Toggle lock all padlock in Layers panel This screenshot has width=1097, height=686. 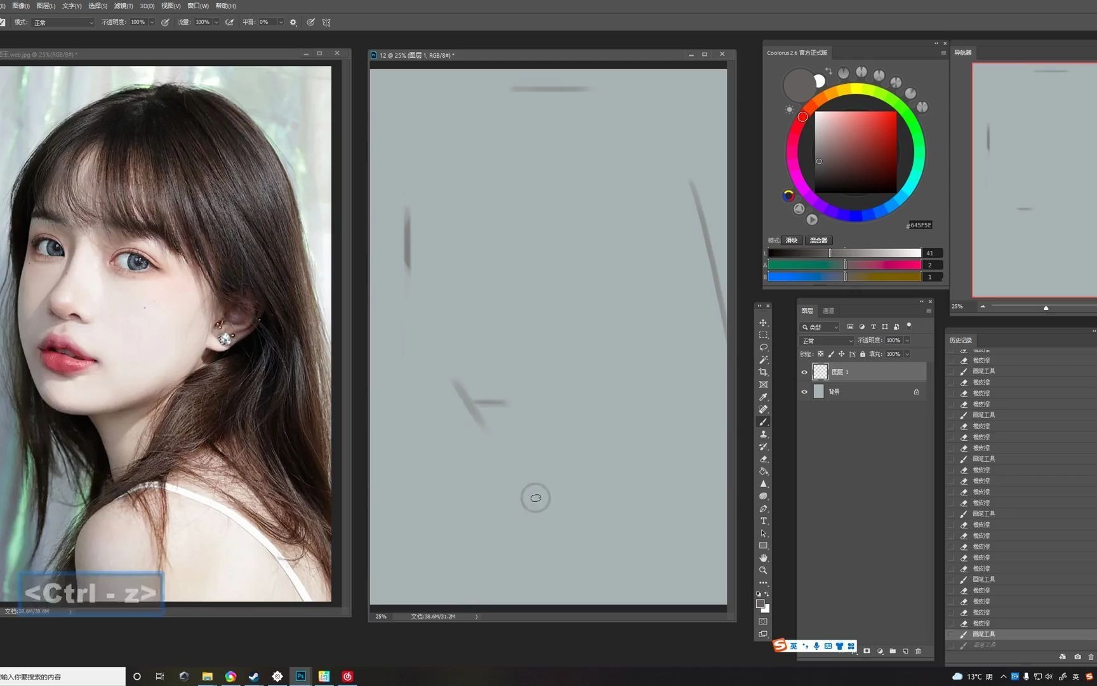click(x=862, y=354)
